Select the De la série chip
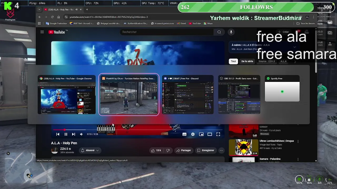The image size is (337, 189). [247, 61]
